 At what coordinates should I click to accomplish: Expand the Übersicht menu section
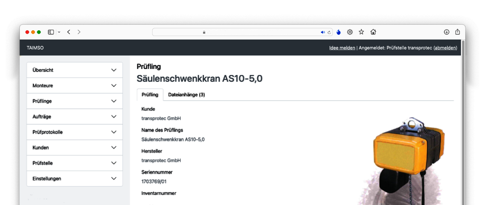[x=75, y=70]
